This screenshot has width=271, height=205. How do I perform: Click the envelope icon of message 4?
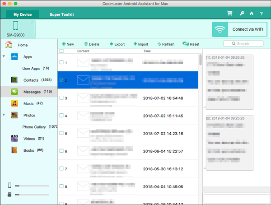(x=83, y=116)
